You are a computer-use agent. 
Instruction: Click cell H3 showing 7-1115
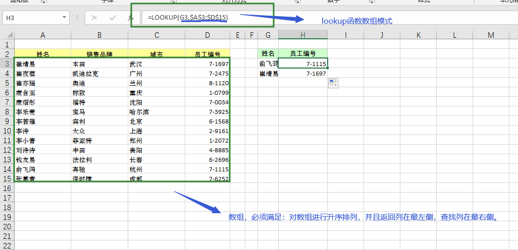coord(303,64)
